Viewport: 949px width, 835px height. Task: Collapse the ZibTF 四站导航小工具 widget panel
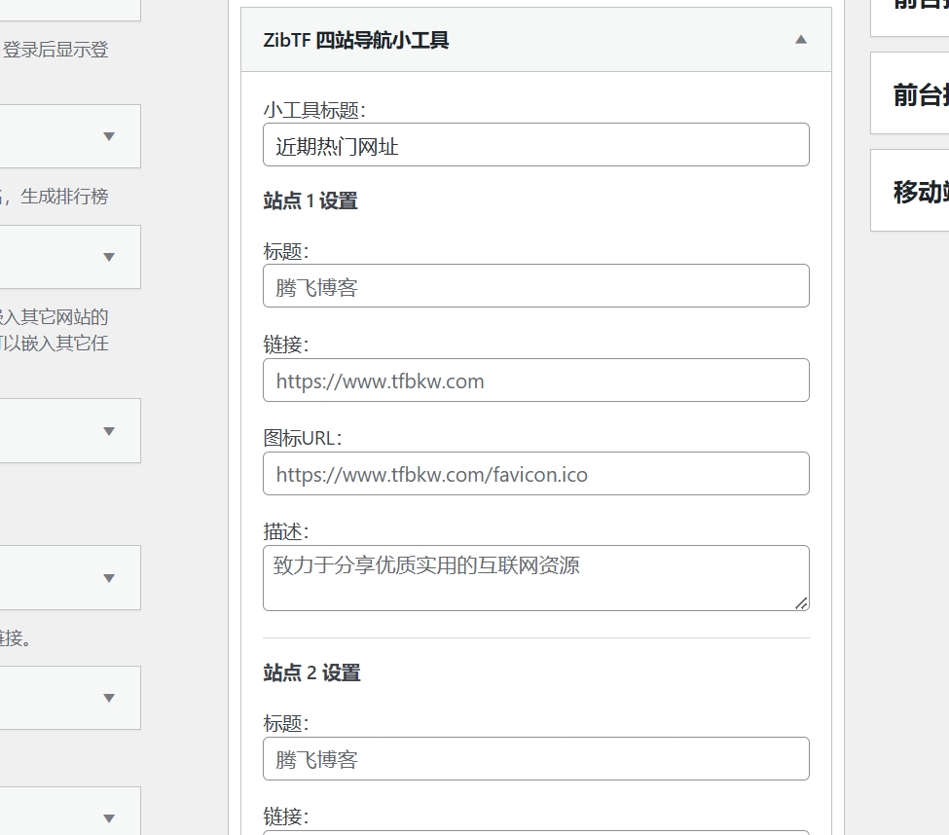(x=800, y=40)
